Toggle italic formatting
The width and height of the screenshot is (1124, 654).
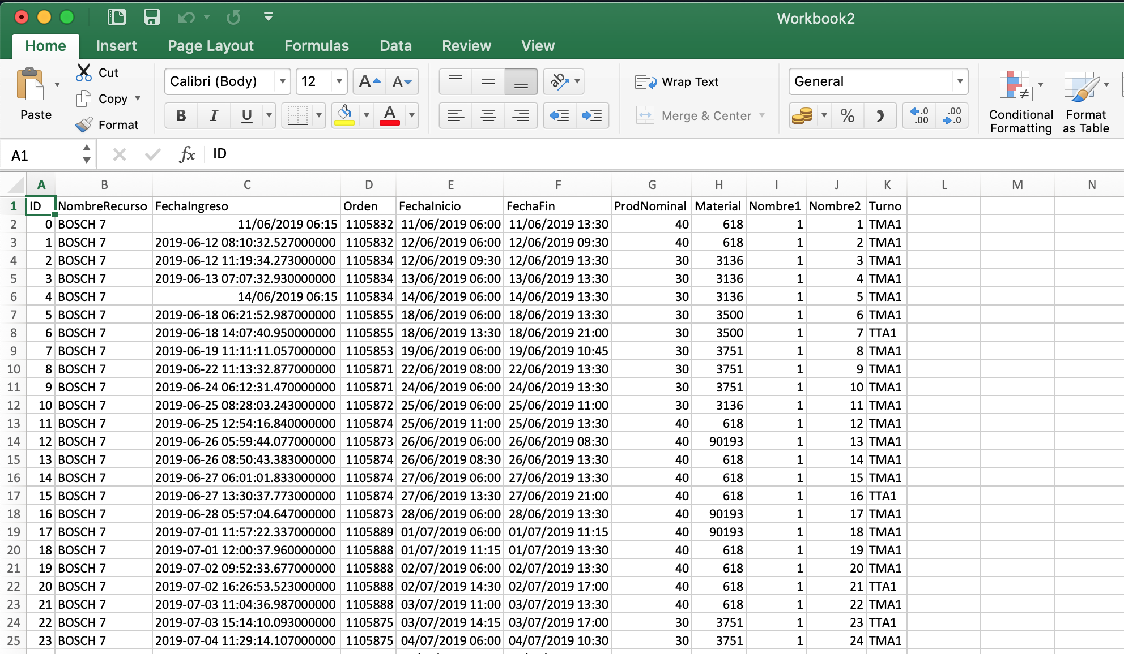[x=214, y=116]
